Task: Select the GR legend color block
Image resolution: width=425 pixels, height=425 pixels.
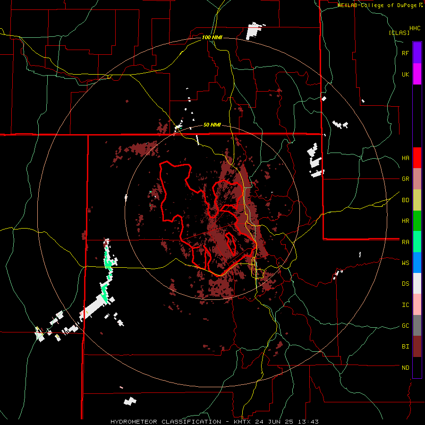Action: coord(417,179)
